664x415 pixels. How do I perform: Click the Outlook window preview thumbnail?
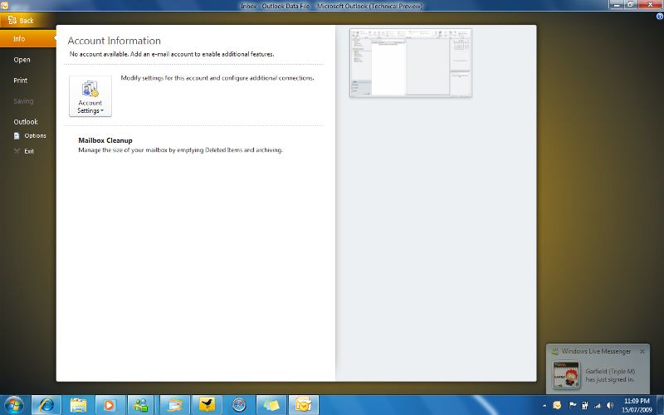[410, 63]
